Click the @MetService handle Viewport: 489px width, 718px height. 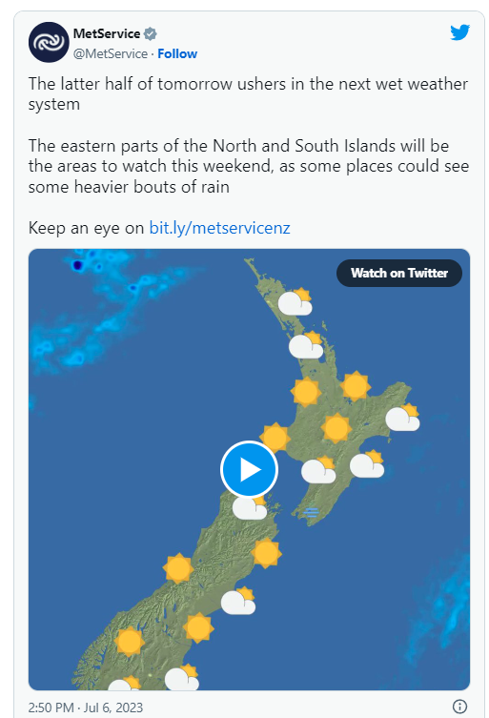coord(111,54)
